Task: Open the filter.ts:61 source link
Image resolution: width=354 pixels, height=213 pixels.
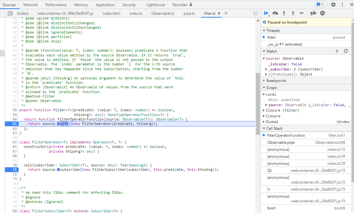Action: [336, 136]
